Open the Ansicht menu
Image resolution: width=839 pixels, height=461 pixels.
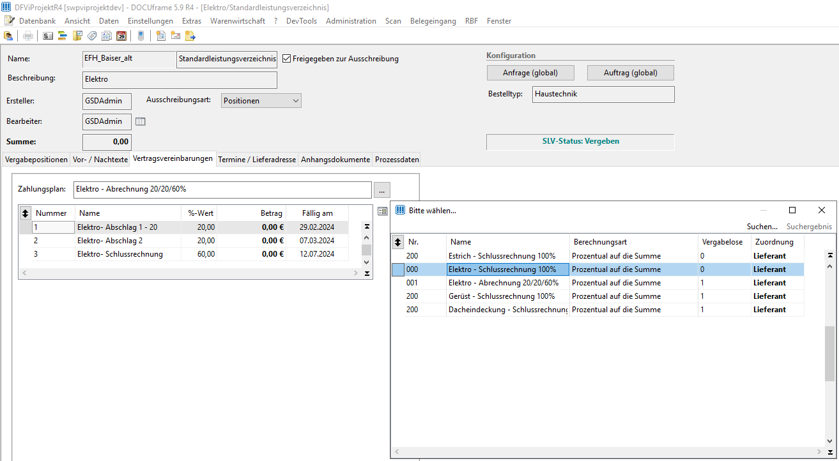point(77,21)
